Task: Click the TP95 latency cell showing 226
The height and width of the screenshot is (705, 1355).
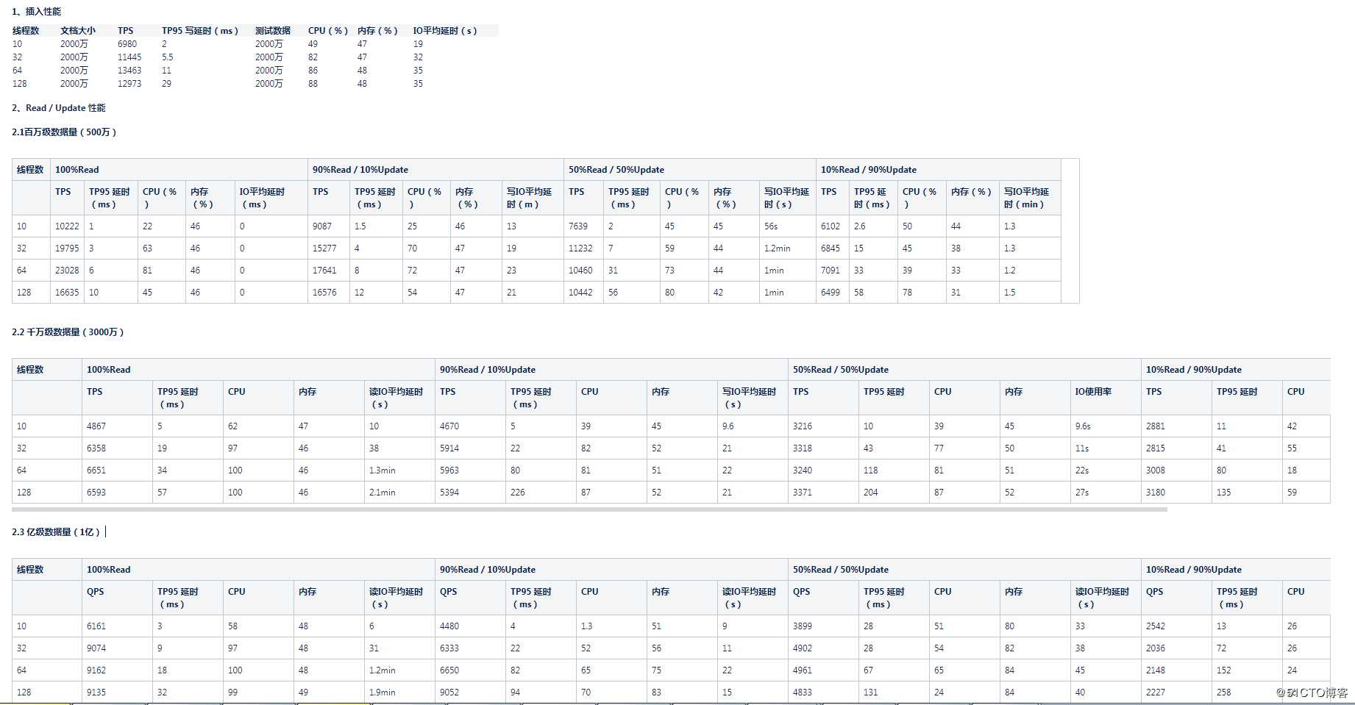Action: 518,493
